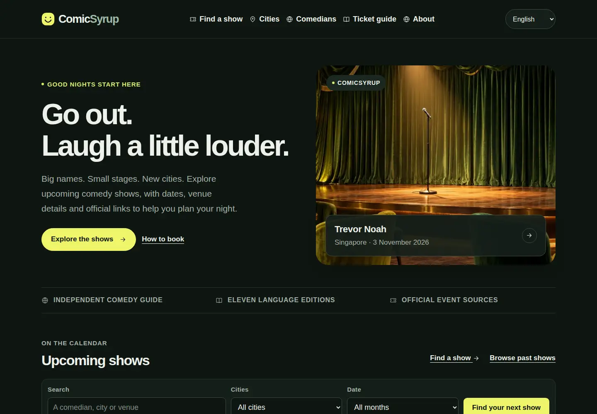Select the Trevor Noah show title
The width and height of the screenshot is (597, 414).
coord(360,229)
